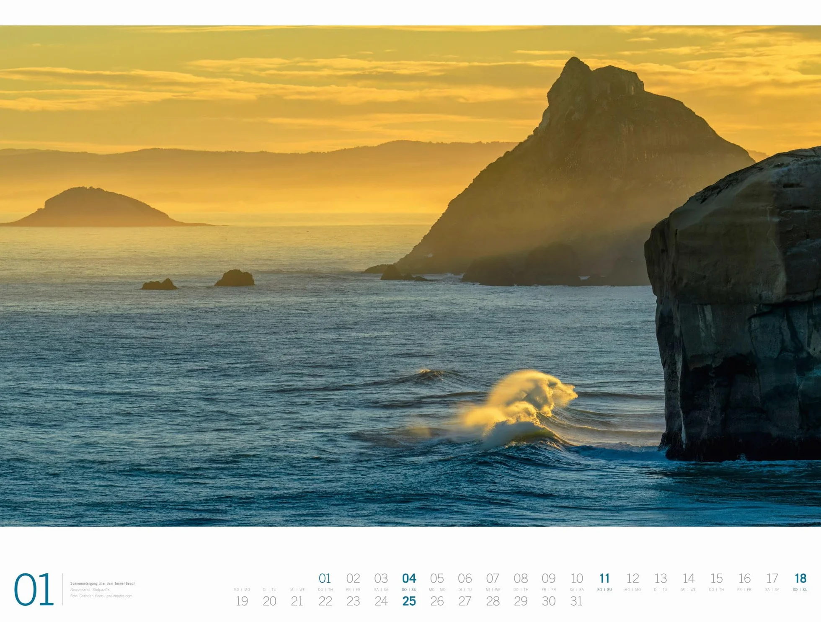The height and width of the screenshot is (622, 821).
Task: Click highlighted Sunday date 04
Action: [409, 578]
